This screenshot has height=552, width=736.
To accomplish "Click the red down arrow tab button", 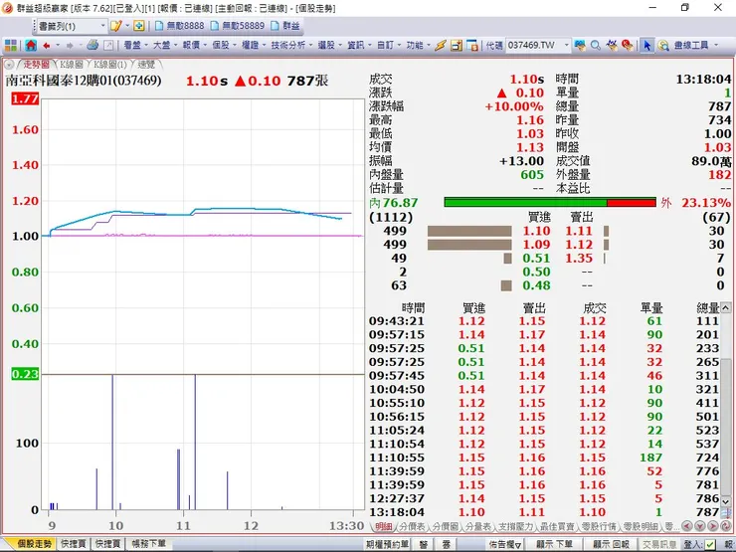I will click(x=700, y=526).
